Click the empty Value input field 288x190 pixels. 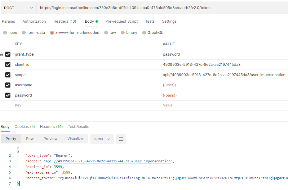pyautogui.click(x=224, y=105)
